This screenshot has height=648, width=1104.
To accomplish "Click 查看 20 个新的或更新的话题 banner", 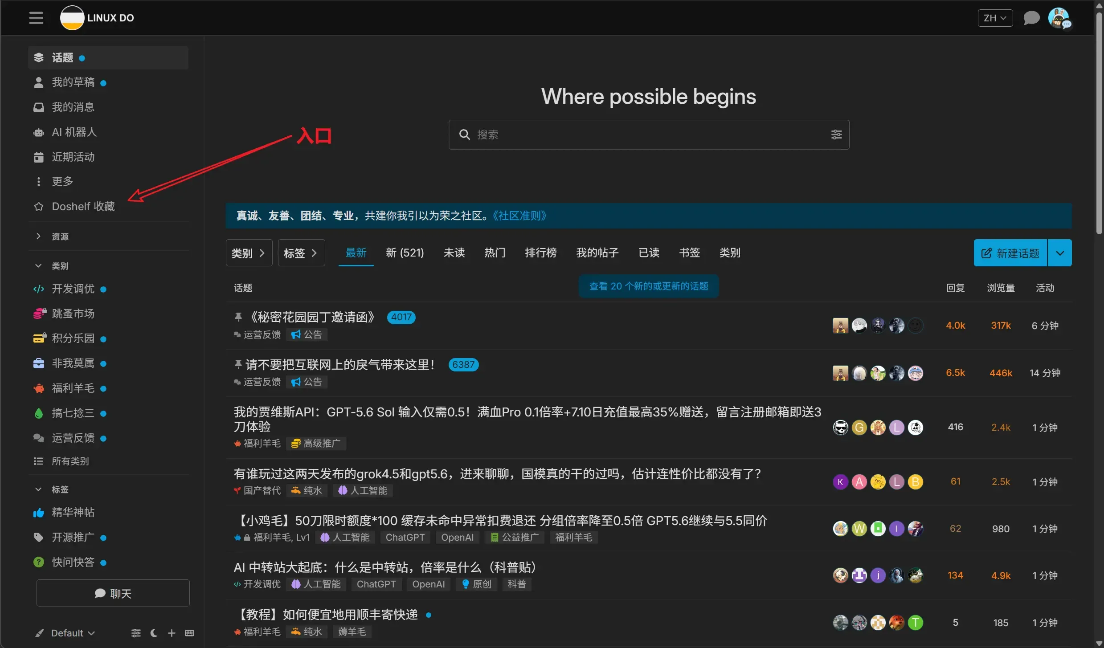I will [x=649, y=286].
